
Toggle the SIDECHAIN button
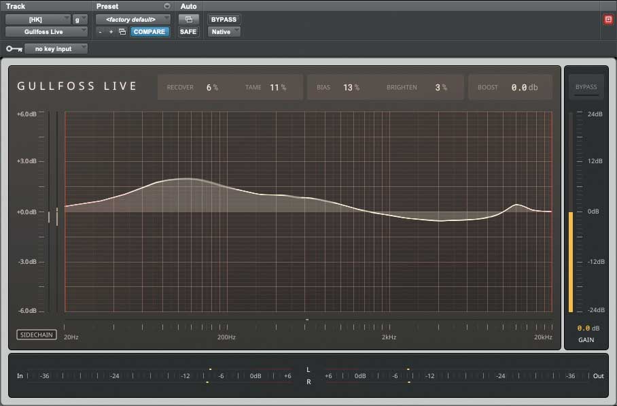pyautogui.click(x=37, y=335)
